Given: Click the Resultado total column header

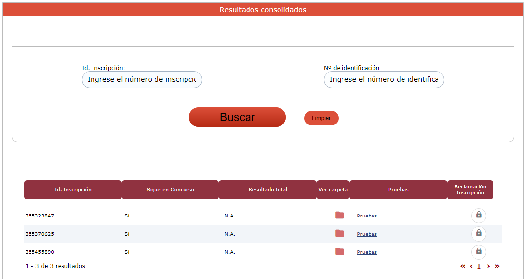Looking at the screenshot, I should pos(268,190).
